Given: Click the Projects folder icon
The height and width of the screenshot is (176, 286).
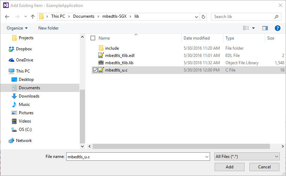Looking at the screenshot, I should click(14, 38).
